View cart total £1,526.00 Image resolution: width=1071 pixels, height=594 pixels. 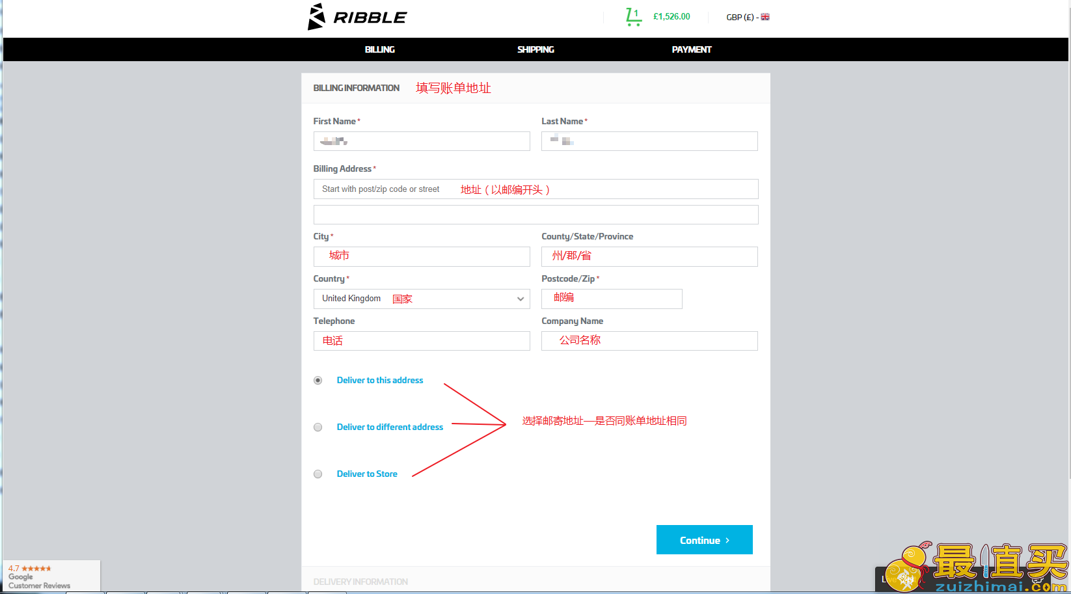[x=671, y=17]
